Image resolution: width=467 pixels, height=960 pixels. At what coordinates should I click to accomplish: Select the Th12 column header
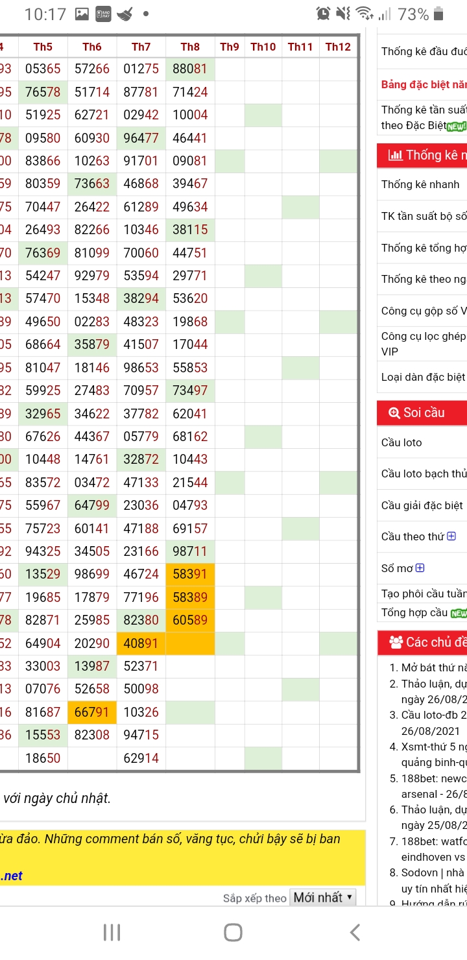(x=338, y=47)
